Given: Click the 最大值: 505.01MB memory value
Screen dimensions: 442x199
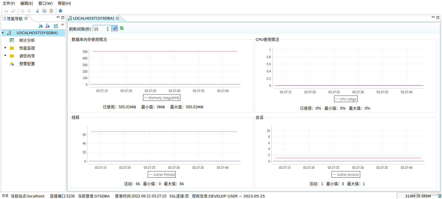Looking at the screenshot, I should (x=187, y=107).
